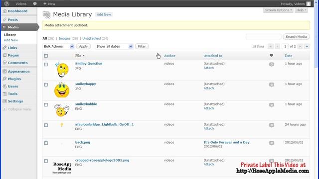This screenshot has height=179, width=319.
Task: Click the comments column header bubble icon
Action: pos(271,55)
